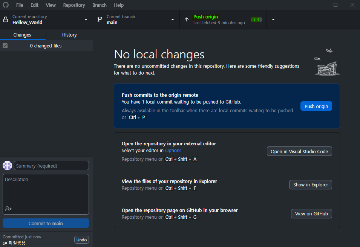The image size is (360, 247).
Task: Maximize the GitHub Desktop window
Action: [x=335, y=5]
